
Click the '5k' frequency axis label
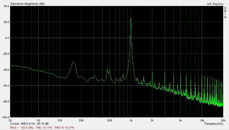click(181, 120)
